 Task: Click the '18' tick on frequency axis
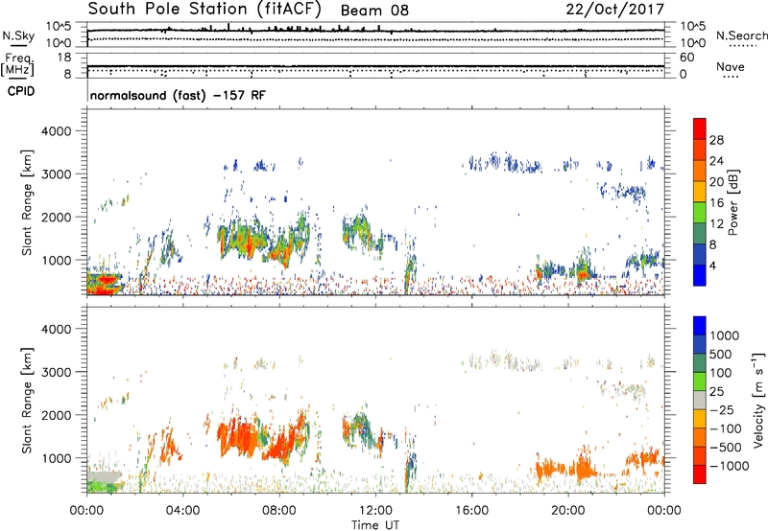coord(64,58)
